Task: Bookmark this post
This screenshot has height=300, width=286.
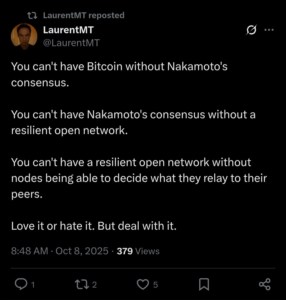Action: point(204,284)
